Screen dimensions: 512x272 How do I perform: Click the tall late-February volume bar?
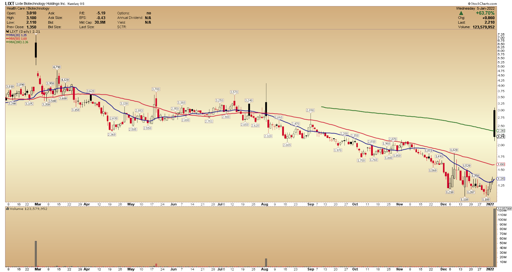click(x=36, y=254)
